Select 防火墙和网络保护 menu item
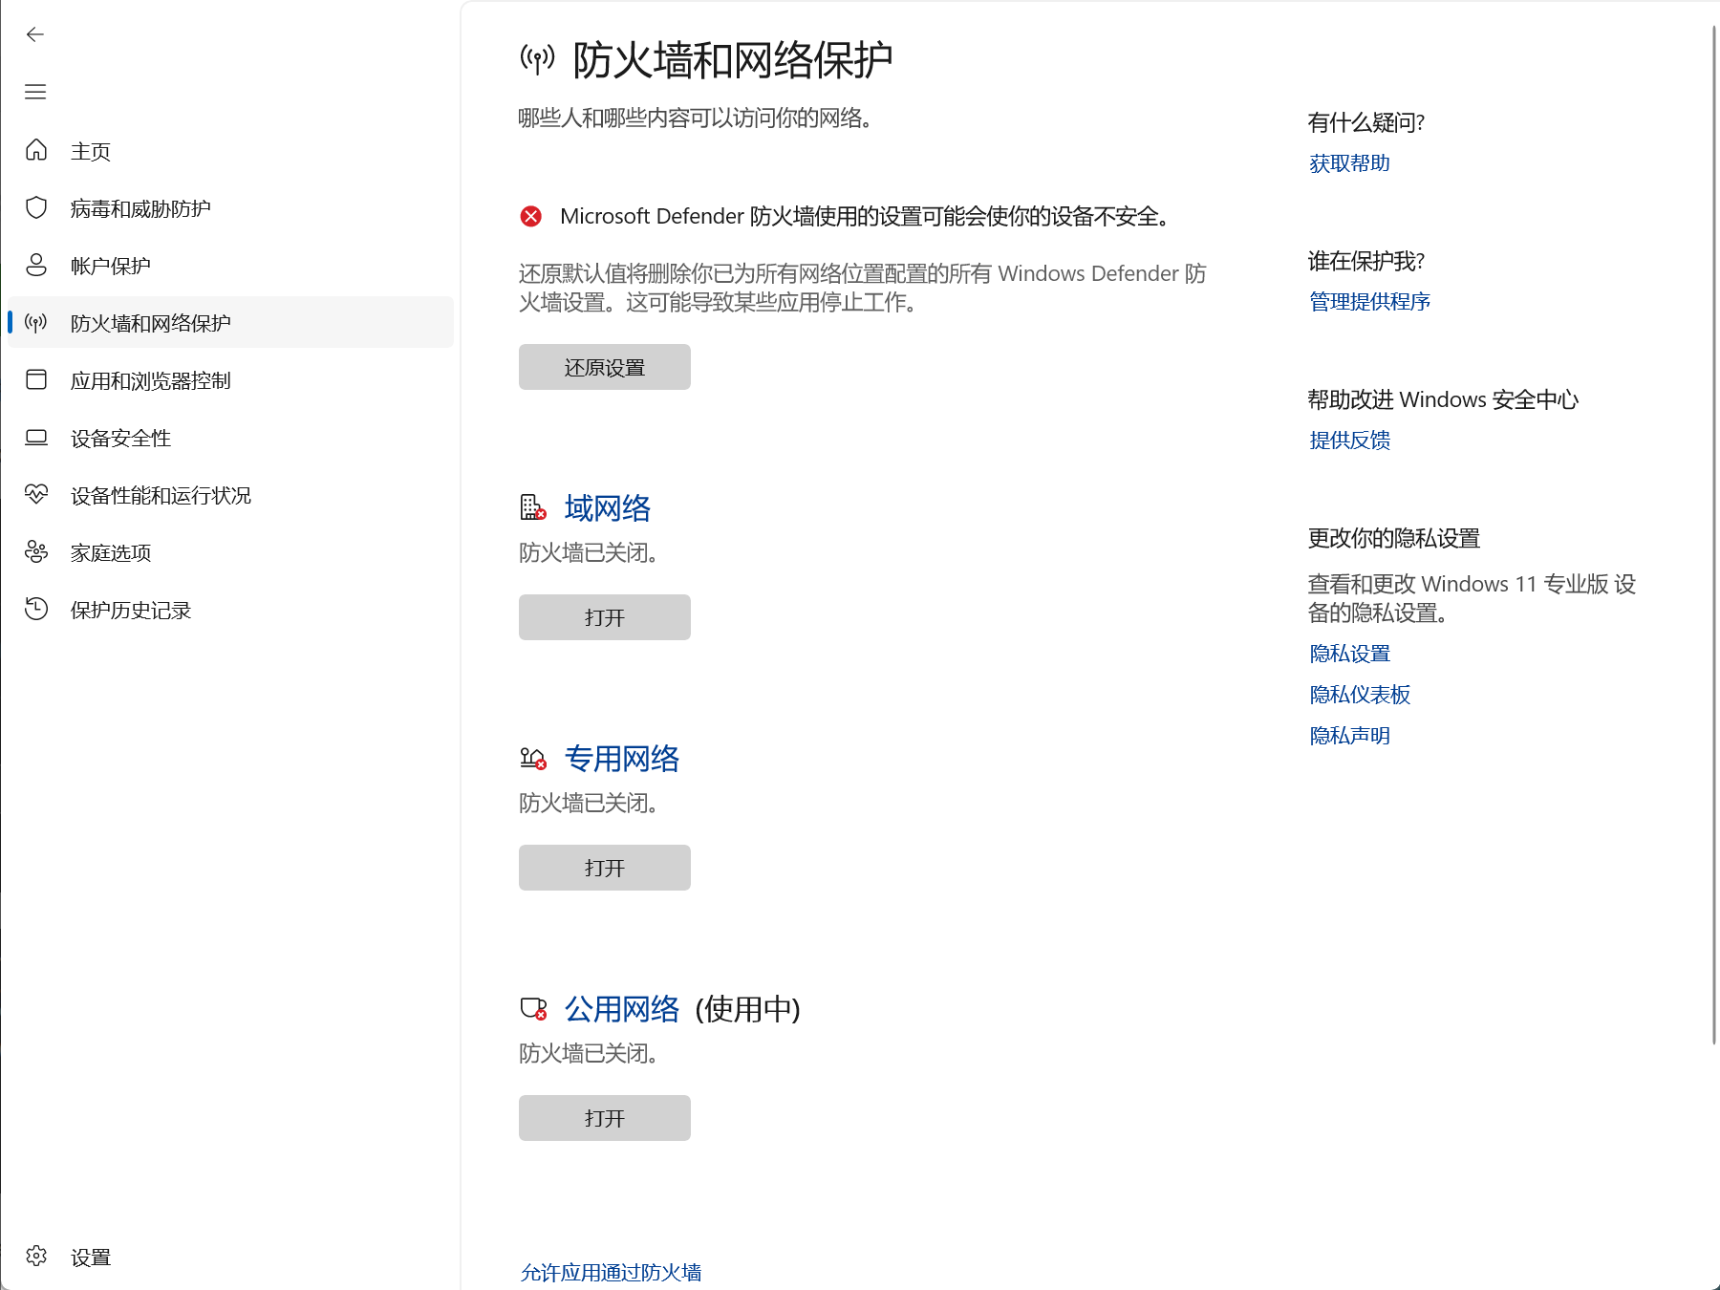Screen dimensions: 1720x1290 coord(230,322)
